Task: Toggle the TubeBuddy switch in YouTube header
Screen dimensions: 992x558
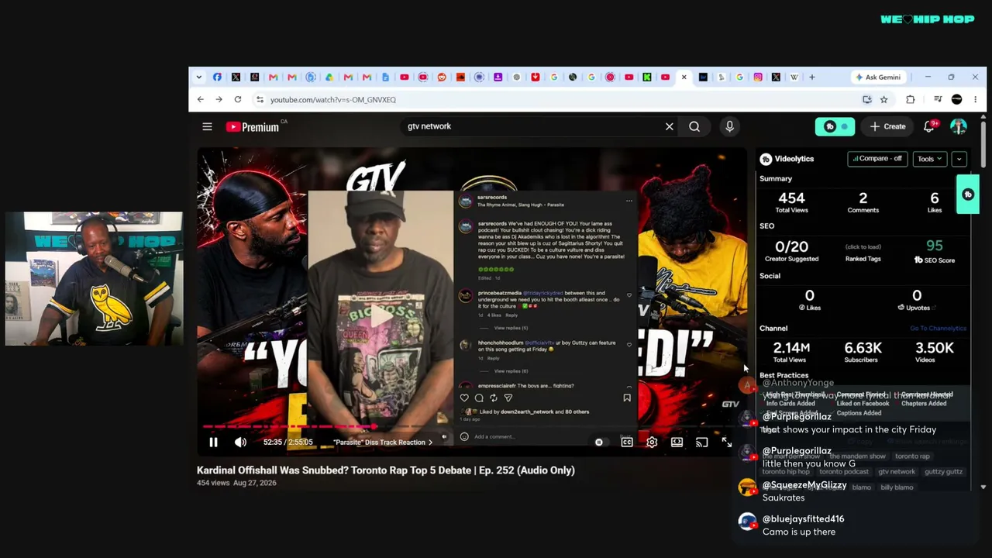Action: pyautogui.click(x=835, y=126)
